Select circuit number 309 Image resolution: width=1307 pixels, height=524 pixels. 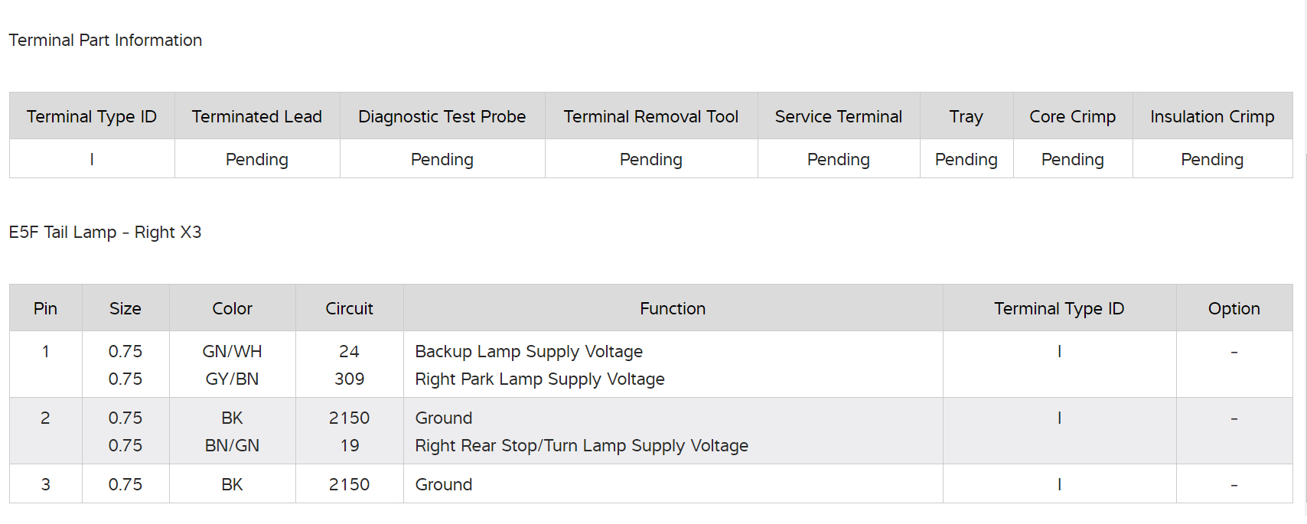coord(349,379)
